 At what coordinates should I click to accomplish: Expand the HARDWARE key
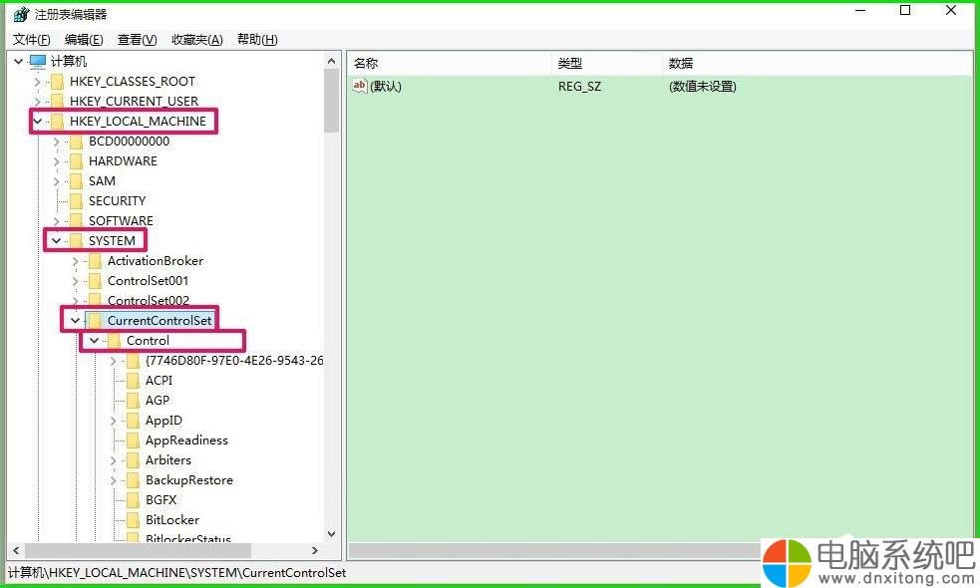tap(56, 161)
